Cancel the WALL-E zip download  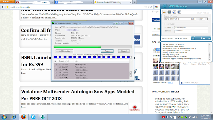pyautogui.click(x=124, y=51)
